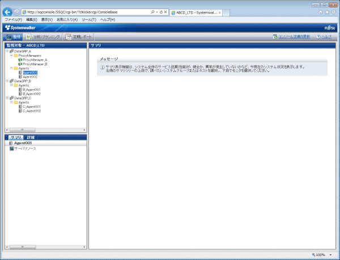Viewport: 340px width, 260px height.
Task: Collapse the DataGRP_C tree node
Action: [7, 98]
